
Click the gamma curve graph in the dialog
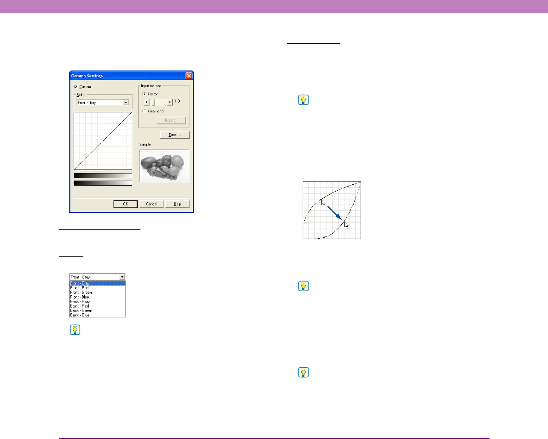pyautogui.click(x=103, y=141)
